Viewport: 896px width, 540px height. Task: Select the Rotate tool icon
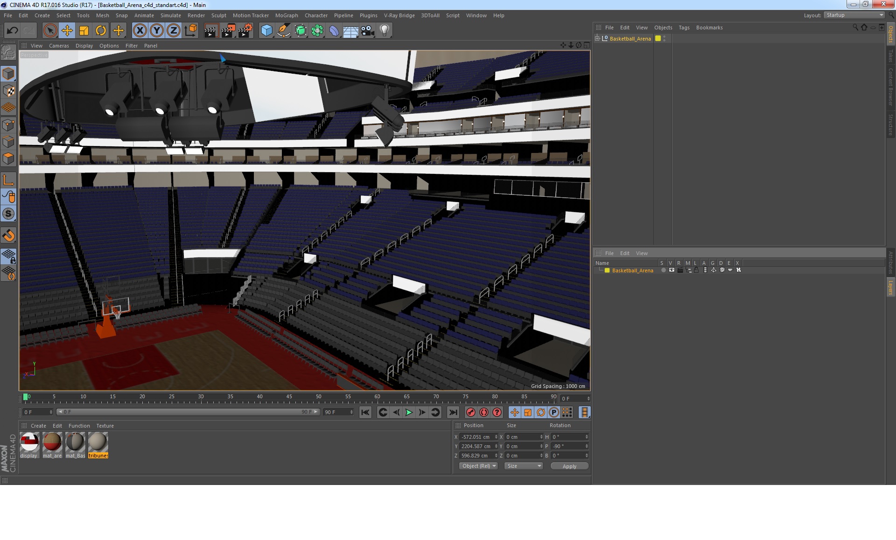pos(101,31)
